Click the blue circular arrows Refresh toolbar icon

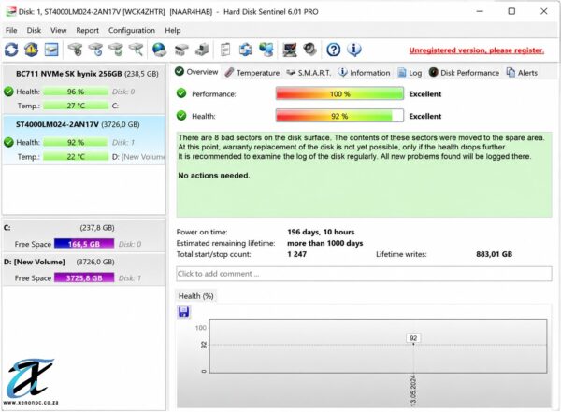click(x=11, y=50)
